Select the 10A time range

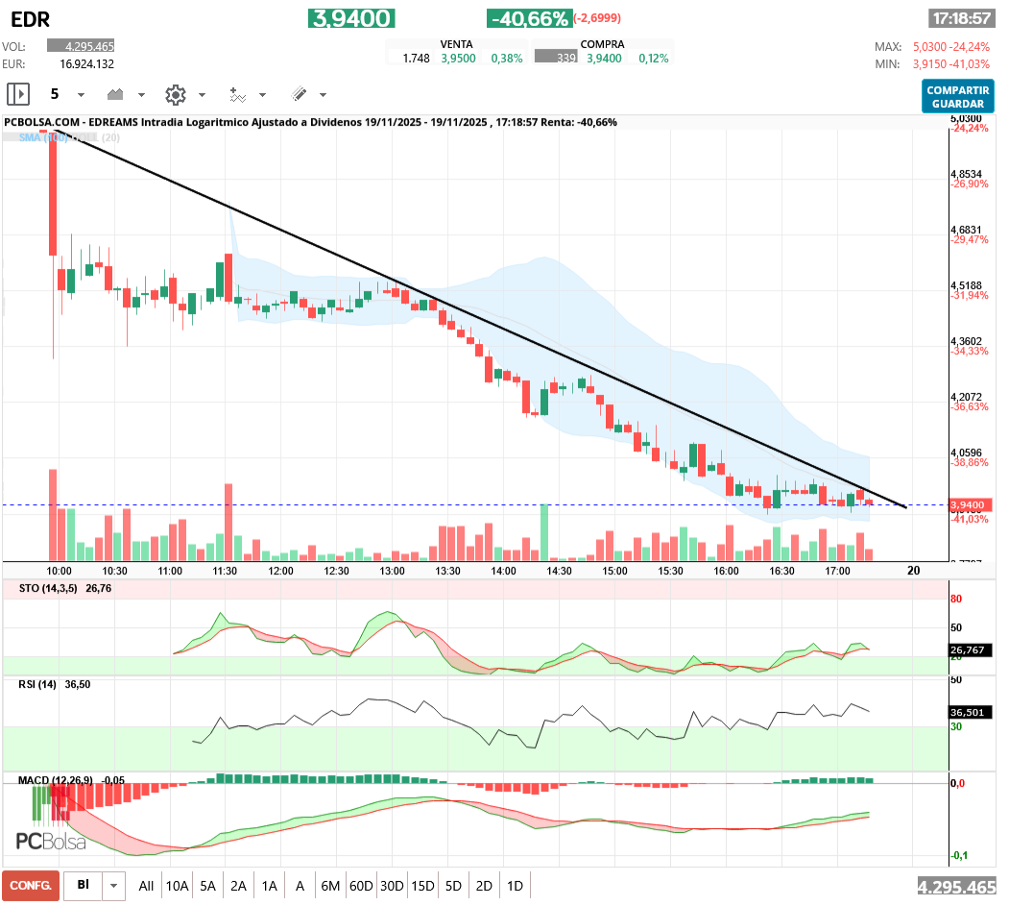tap(177, 886)
